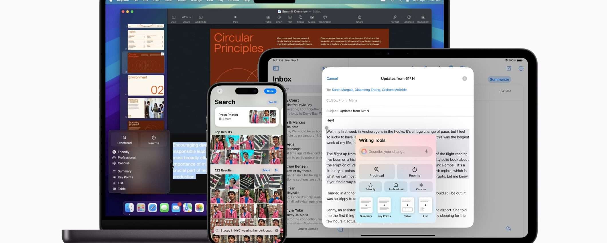607x243 pixels.
Task: Open the Shape picker in Keynote
Action: click(x=301, y=19)
